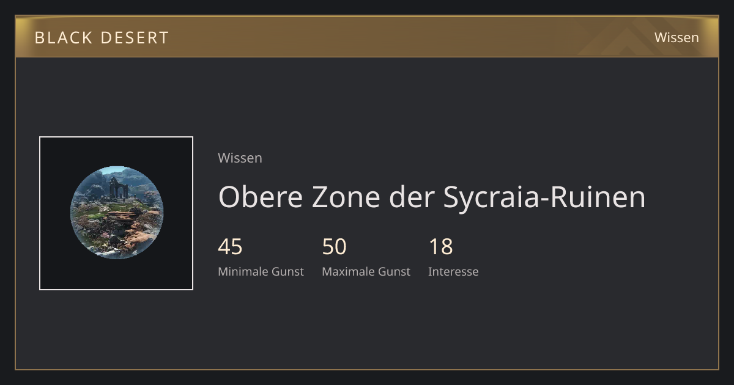This screenshot has height=385, width=734.
Task: Click the Interesse label
Action: (453, 271)
